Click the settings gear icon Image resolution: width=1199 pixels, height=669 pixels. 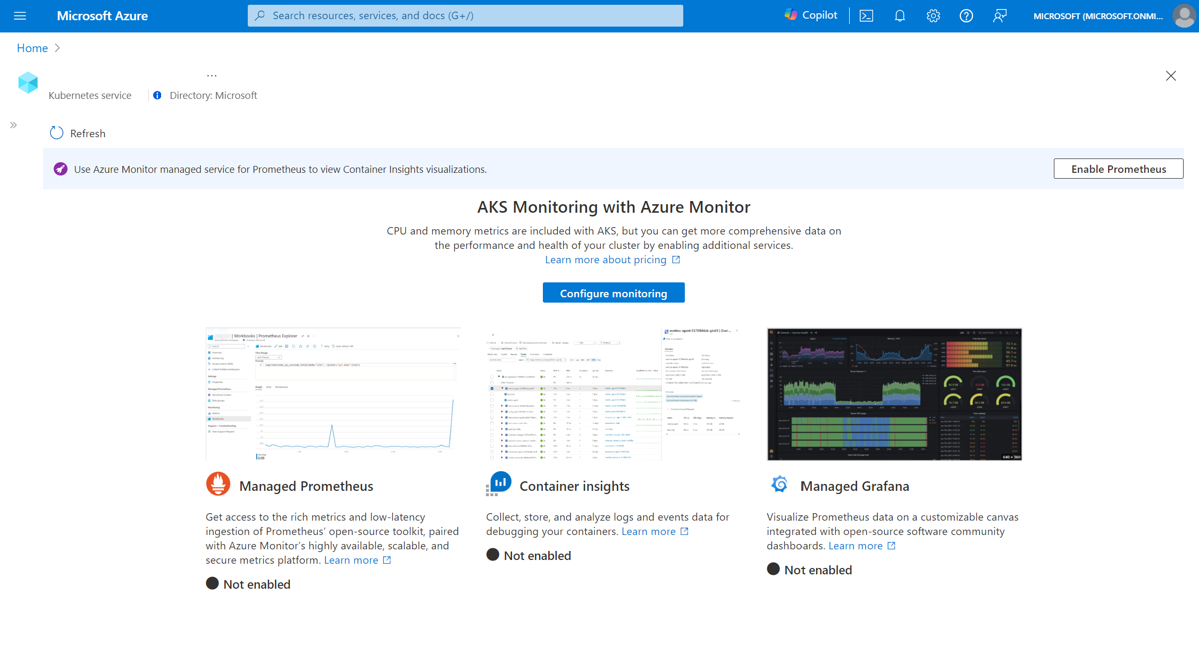click(x=933, y=15)
